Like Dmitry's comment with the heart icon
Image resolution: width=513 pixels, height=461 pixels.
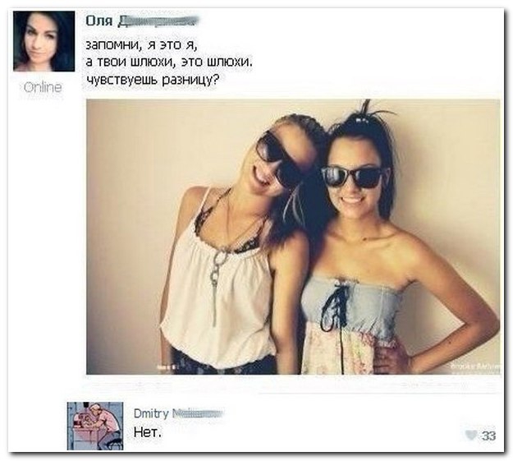pos(471,436)
